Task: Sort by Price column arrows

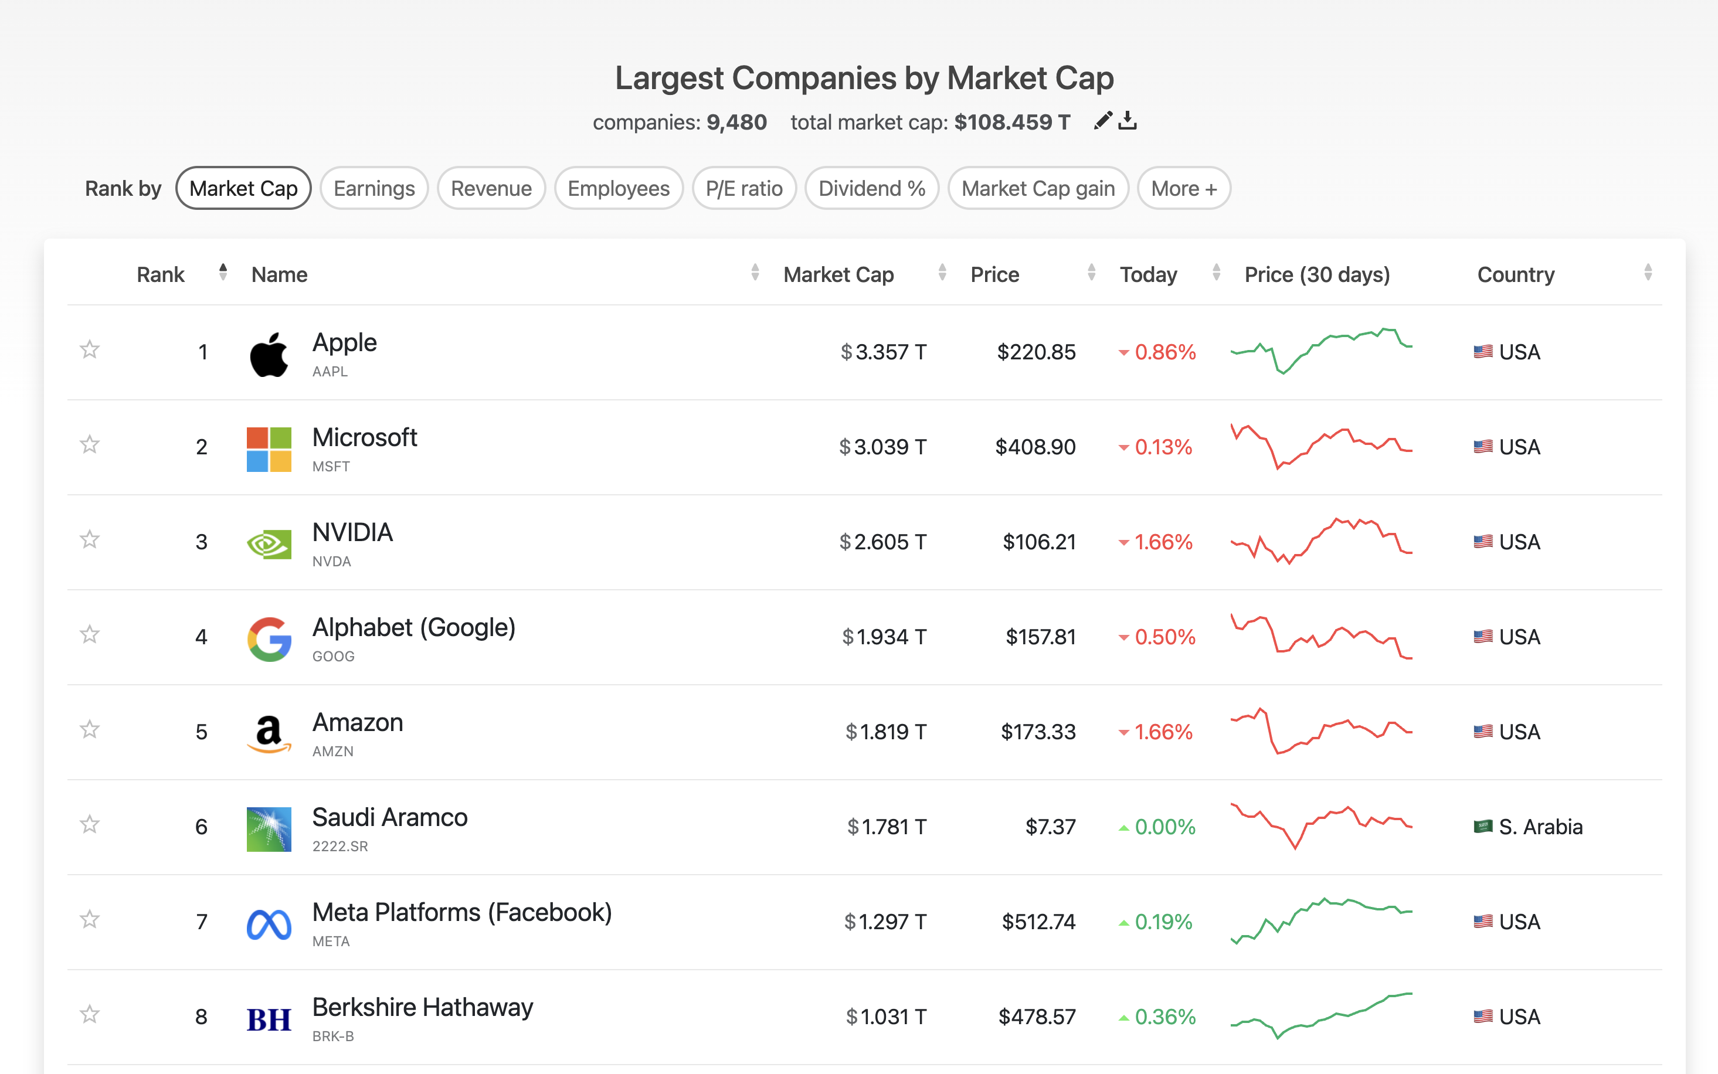Action: click(x=1092, y=273)
